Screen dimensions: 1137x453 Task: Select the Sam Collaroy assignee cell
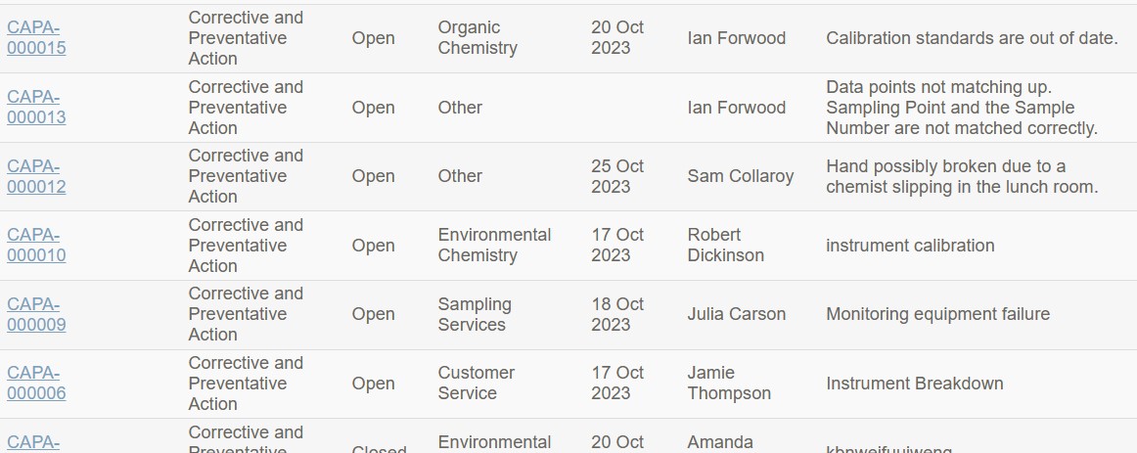tap(741, 176)
